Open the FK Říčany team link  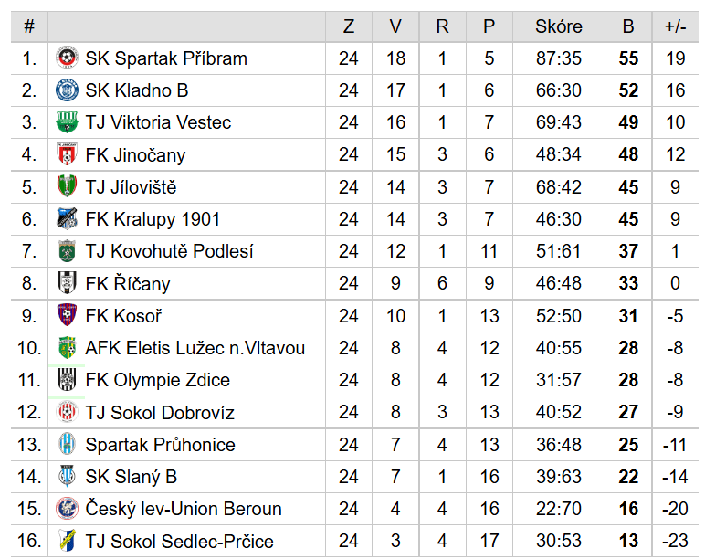pos(128,284)
